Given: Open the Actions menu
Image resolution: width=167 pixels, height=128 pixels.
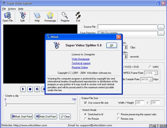Looking at the screenshot, I should [12, 9].
